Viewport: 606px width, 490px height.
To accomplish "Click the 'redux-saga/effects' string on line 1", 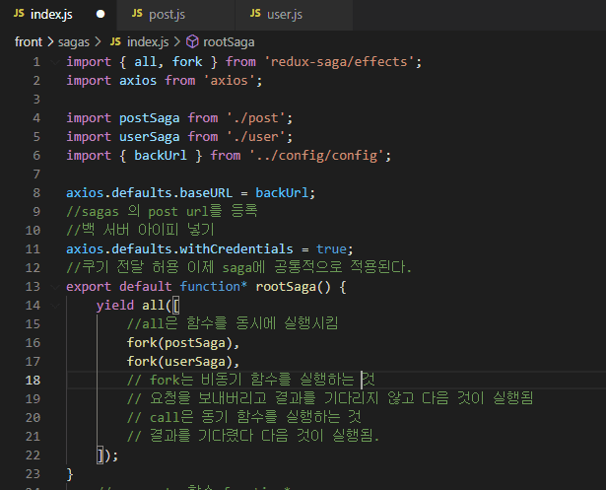I will [x=339, y=62].
